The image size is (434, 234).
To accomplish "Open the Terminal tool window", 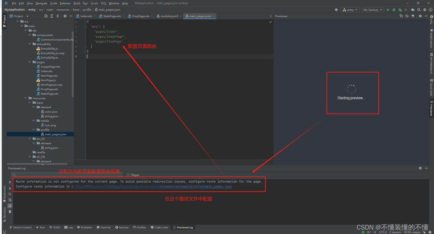I will pos(103,228).
